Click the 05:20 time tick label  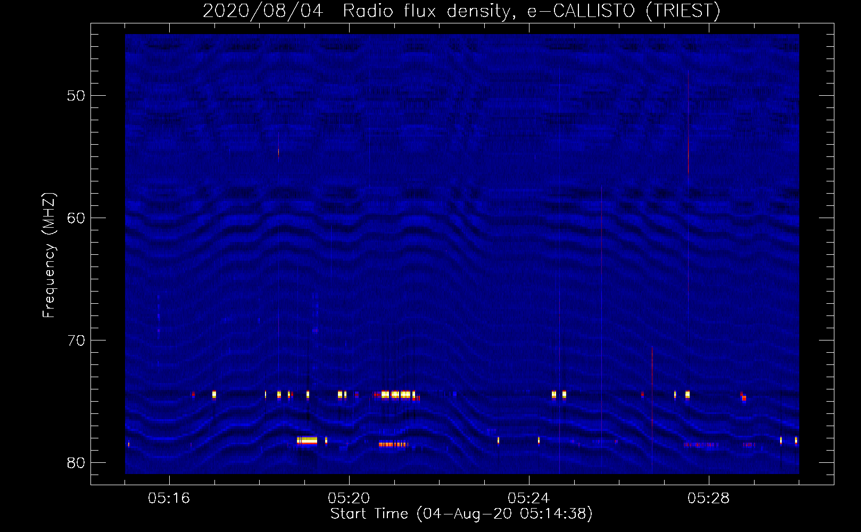[349, 498]
